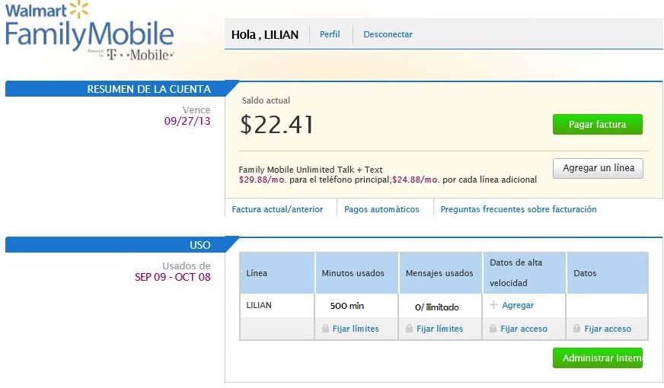664x388 pixels.
Task: Click Fijar acceso under Datos column
Action: [608, 329]
